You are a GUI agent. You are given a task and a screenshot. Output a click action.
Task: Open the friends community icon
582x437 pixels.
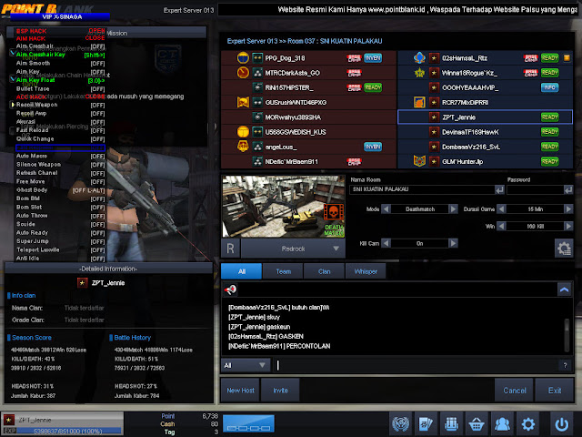502,423
